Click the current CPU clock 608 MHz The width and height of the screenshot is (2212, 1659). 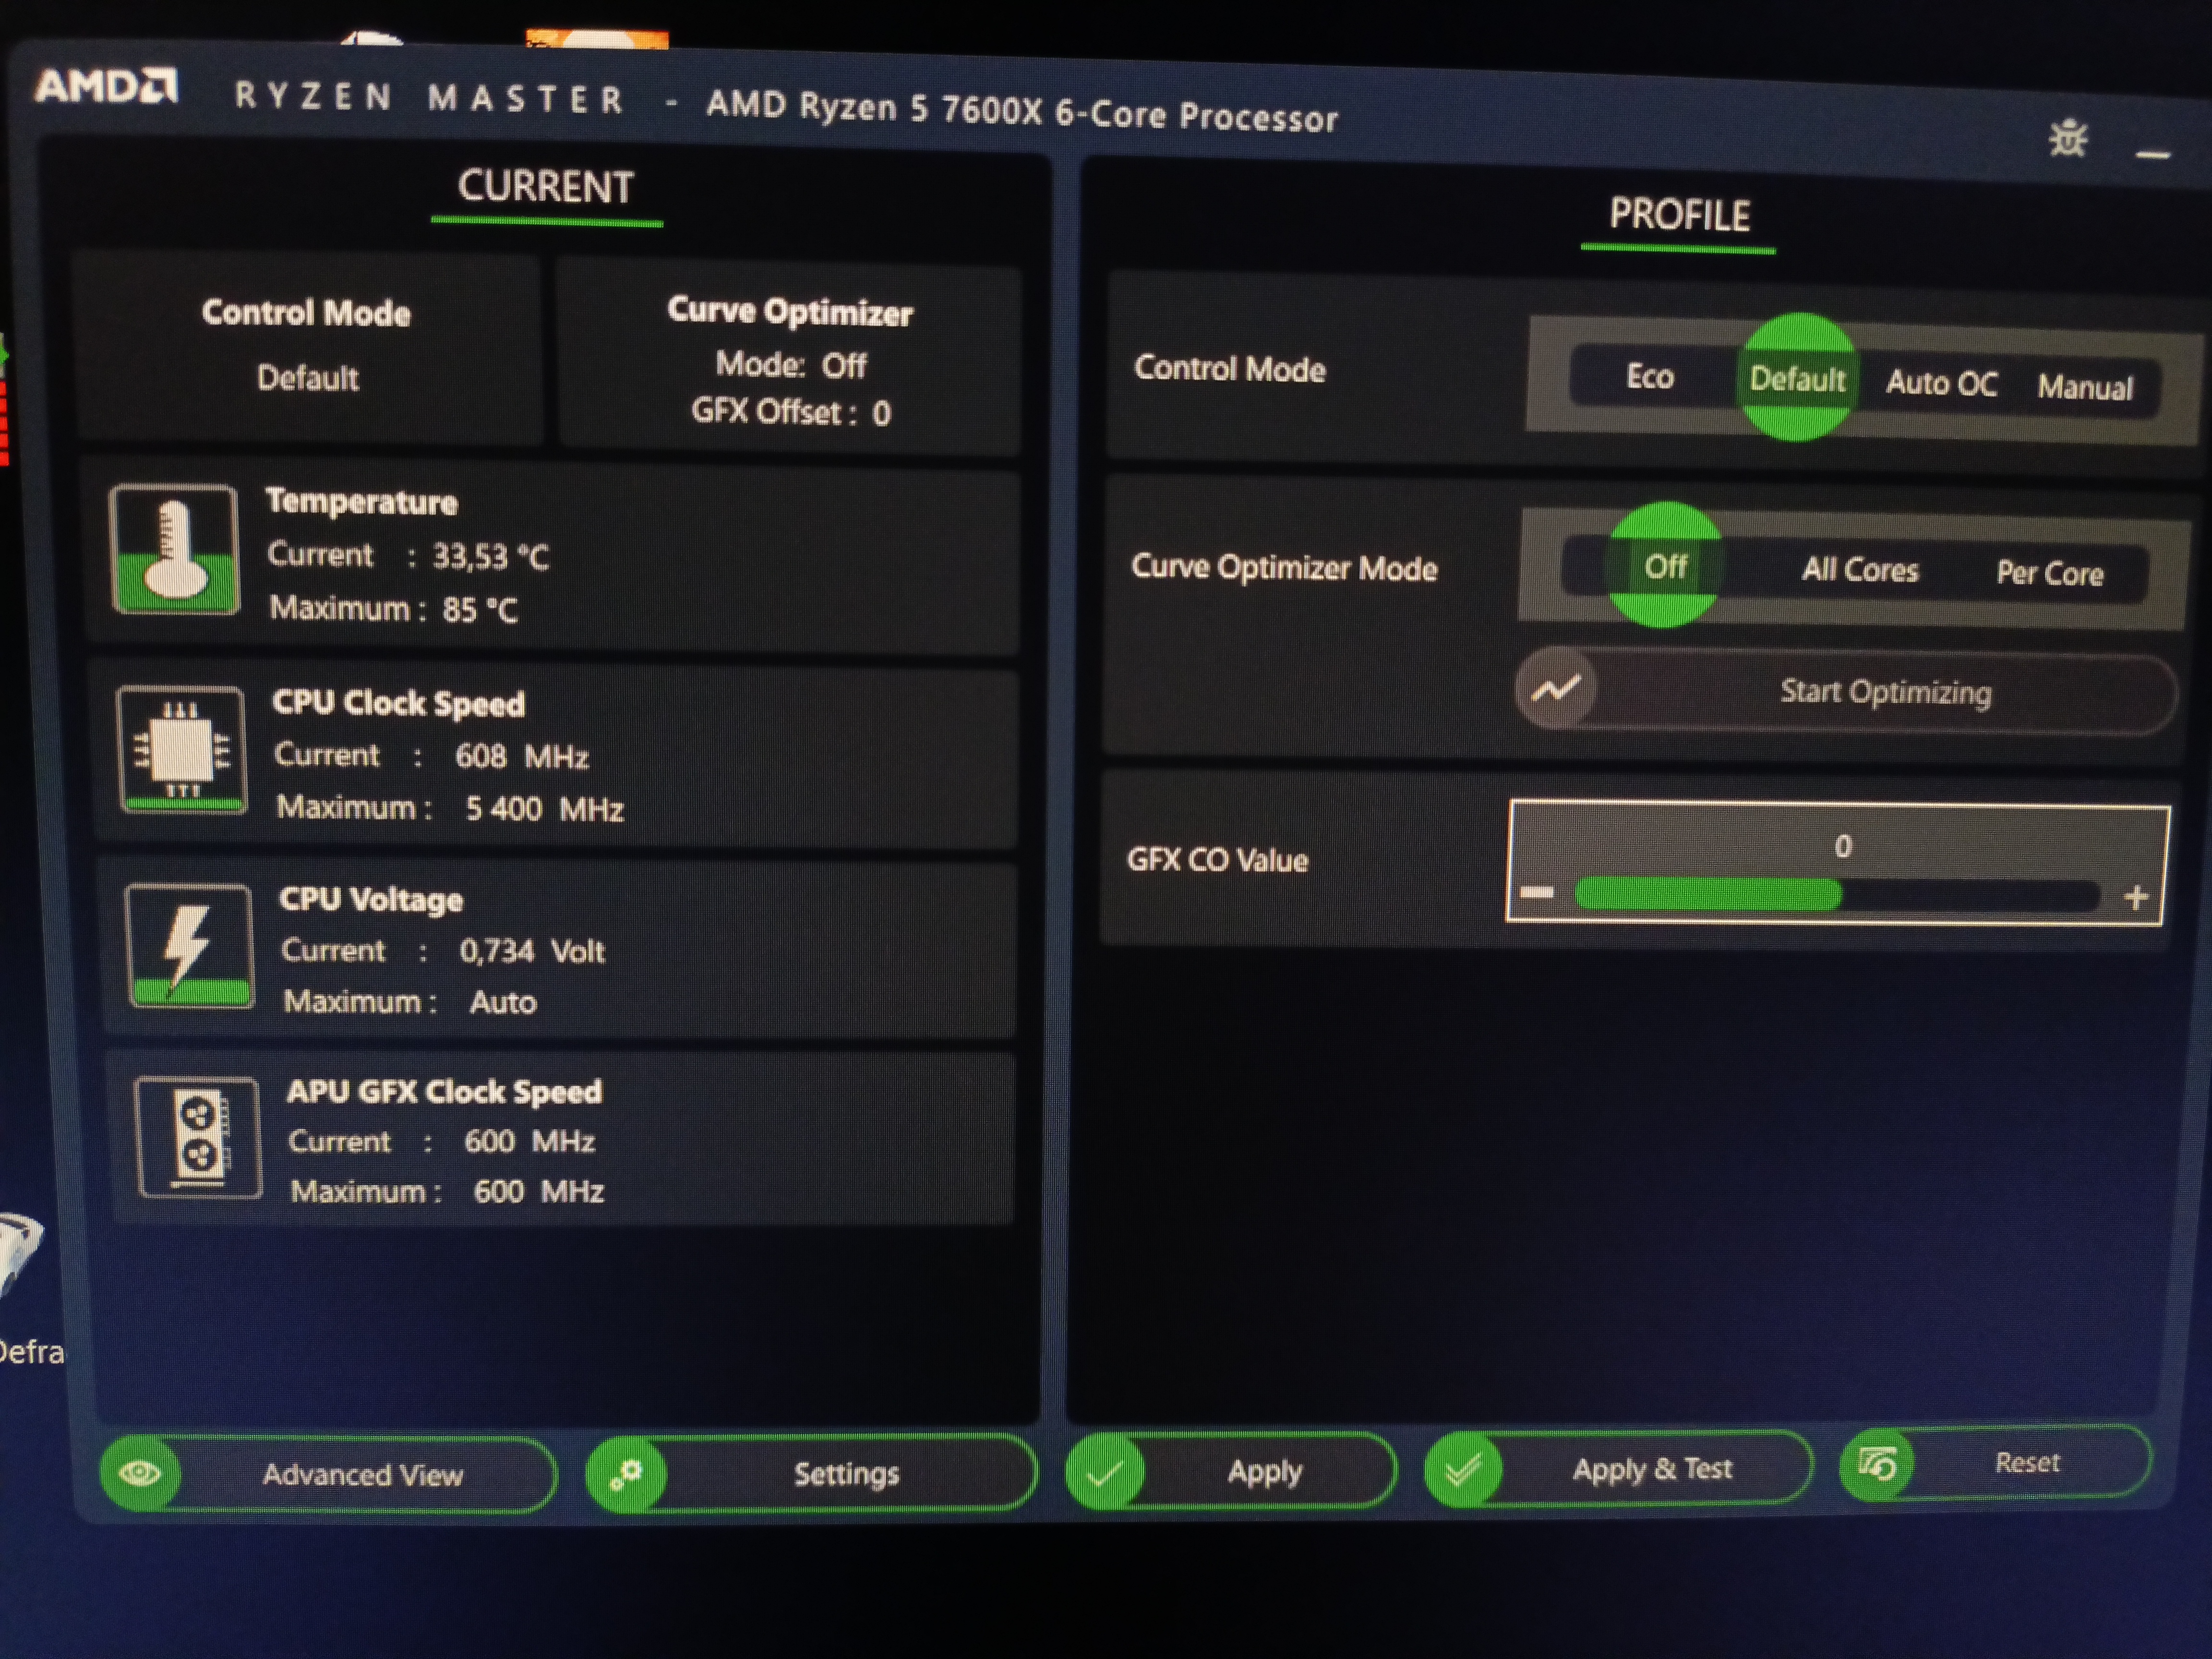pyautogui.click(x=521, y=756)
